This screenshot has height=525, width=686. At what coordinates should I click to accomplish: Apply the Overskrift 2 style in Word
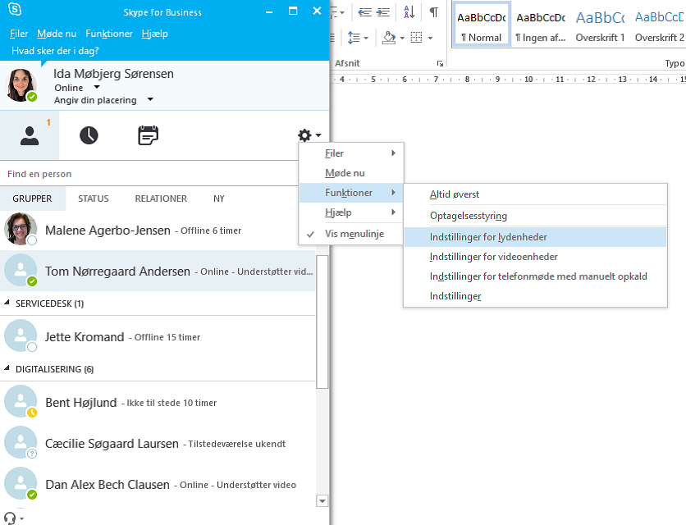pyautogui.click(x=659, y=25)
